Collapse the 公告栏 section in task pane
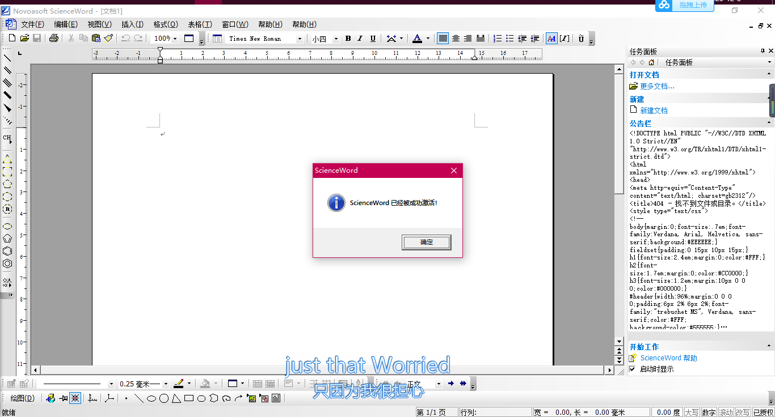 (x=770, y=123)
